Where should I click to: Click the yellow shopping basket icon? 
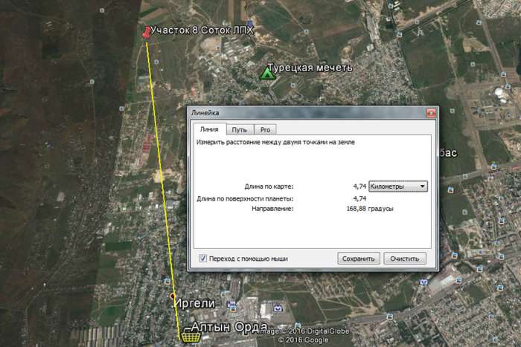188,336
